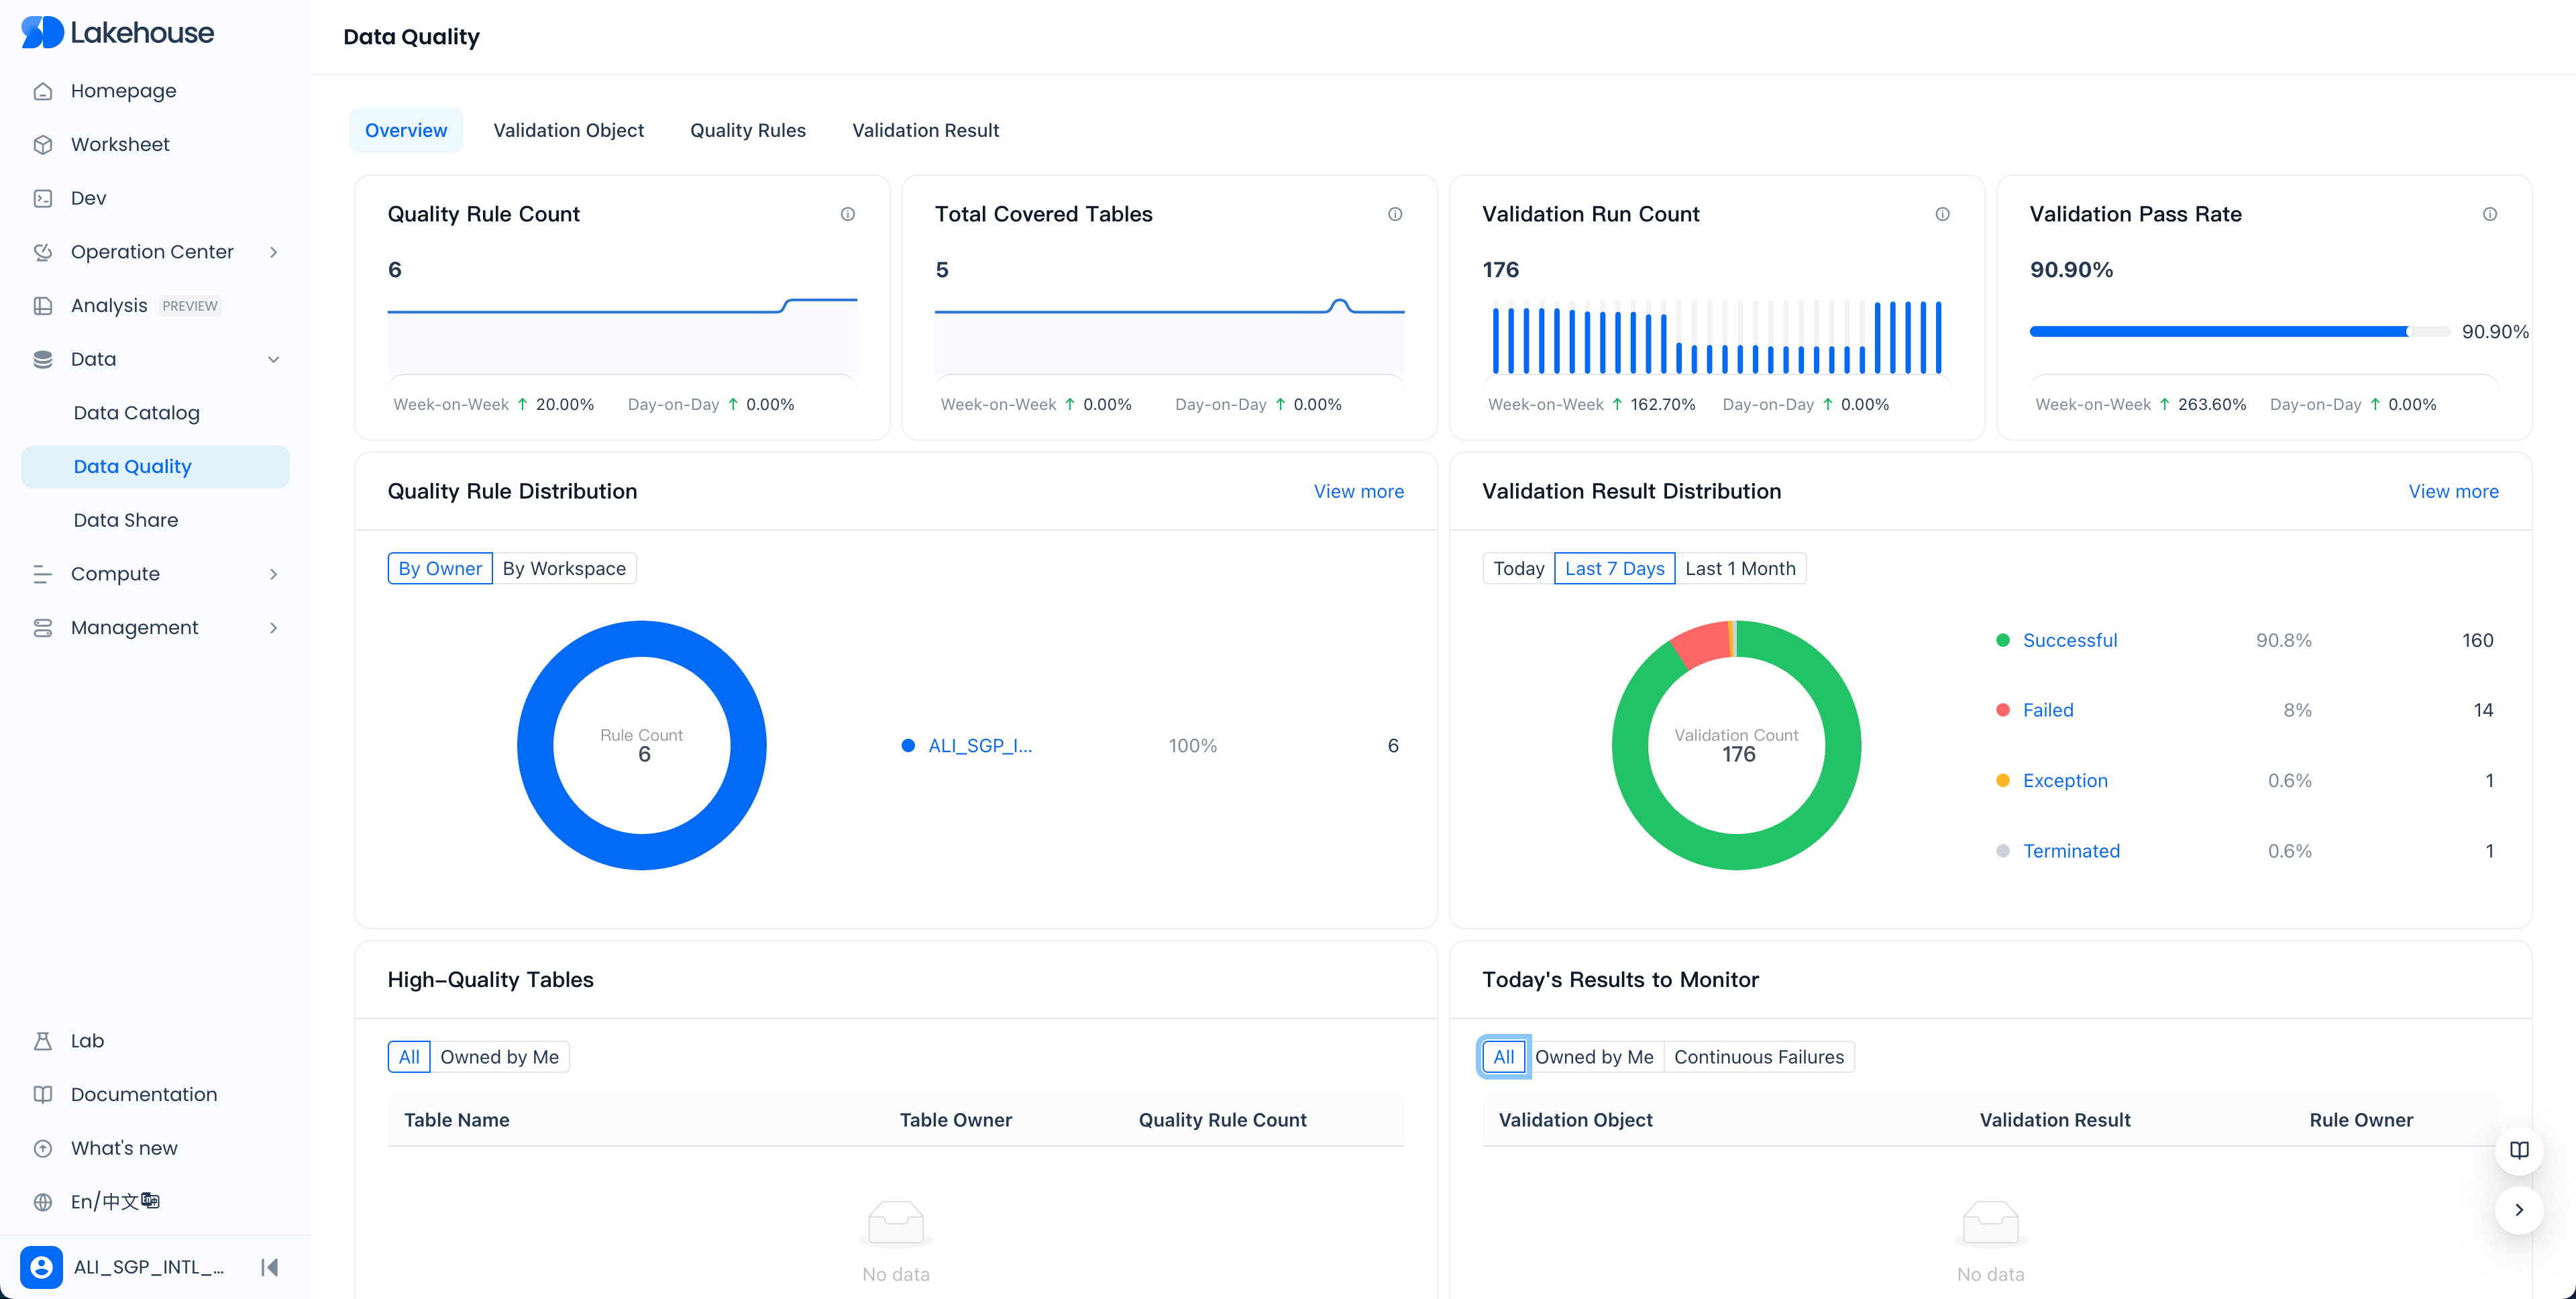Expand the Operation Center menu chevron

coord(273,252)
